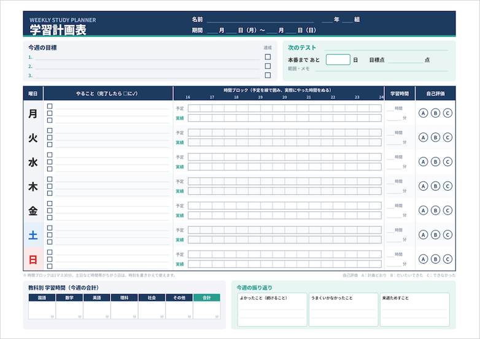
Task: Click the days-remaining box after 本番まで あと
Action: pyautogui.click(x=338, y=59)
